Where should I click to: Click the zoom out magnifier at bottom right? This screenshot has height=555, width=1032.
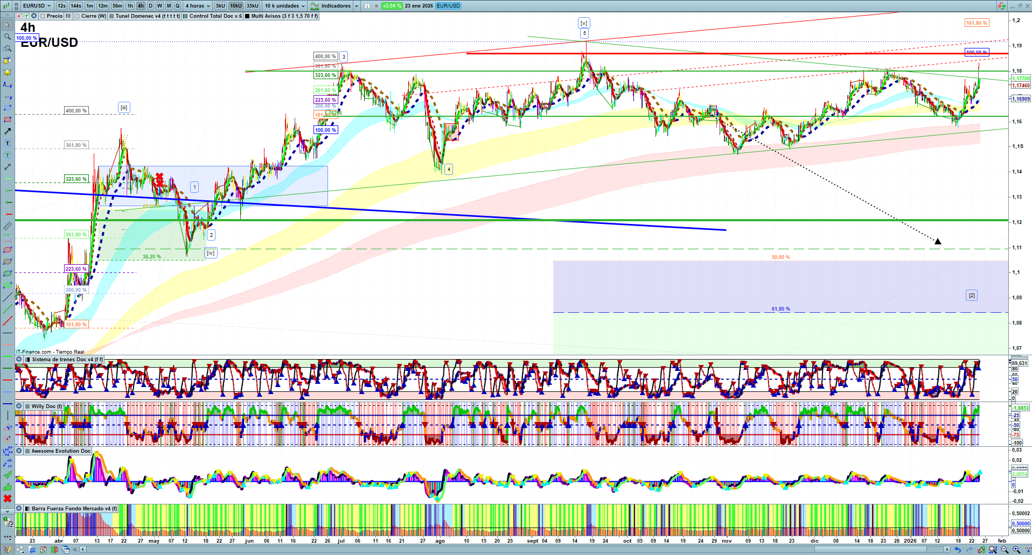coord(1005,550)
